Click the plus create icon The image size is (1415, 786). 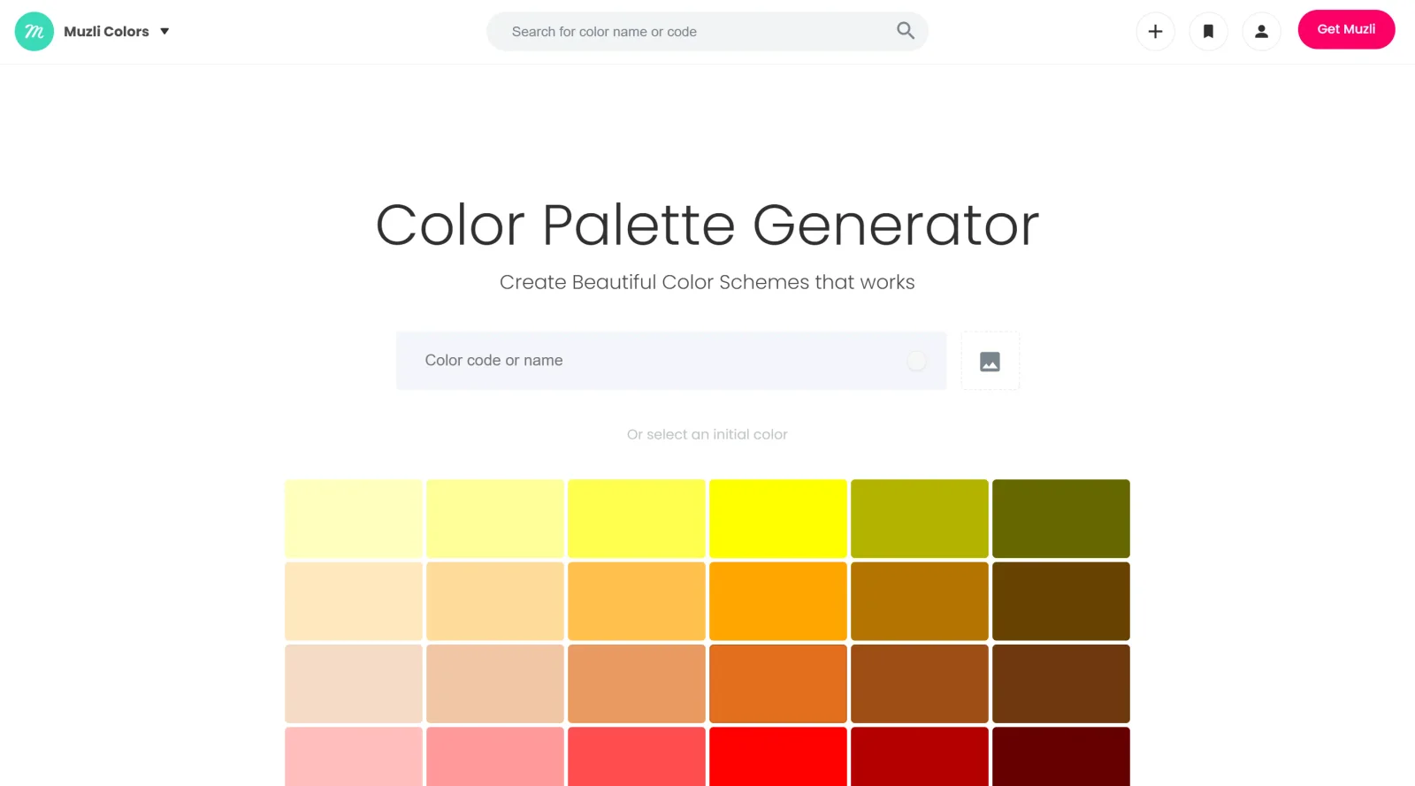[1155, 32]
